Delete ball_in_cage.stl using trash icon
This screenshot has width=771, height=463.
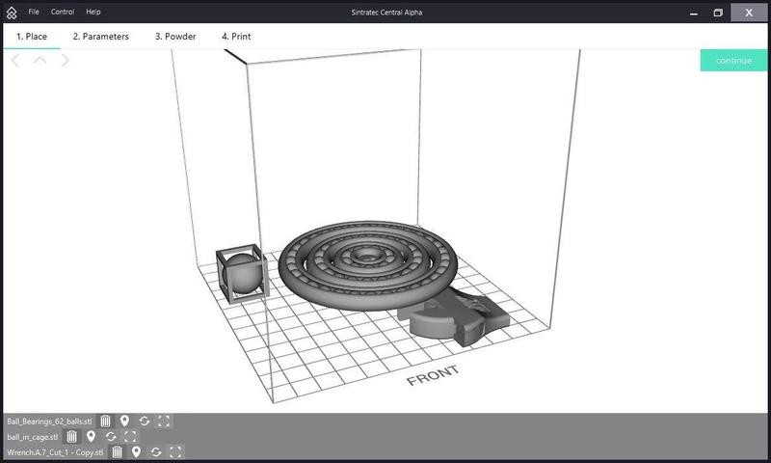(72, 437)
